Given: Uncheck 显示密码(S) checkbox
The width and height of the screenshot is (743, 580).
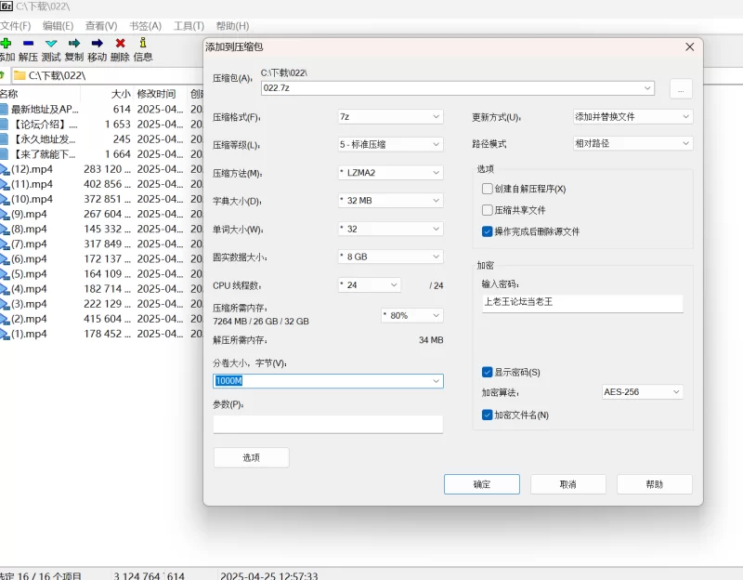Looking at the screenshot, I should pyautogui.click(x=487, y=372).
